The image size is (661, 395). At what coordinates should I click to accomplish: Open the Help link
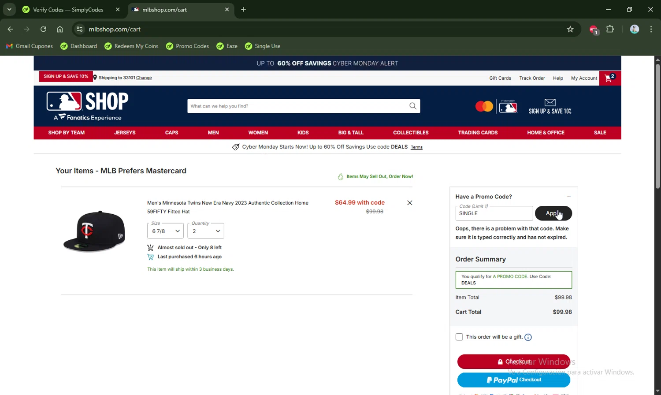[x=558, y=78]
